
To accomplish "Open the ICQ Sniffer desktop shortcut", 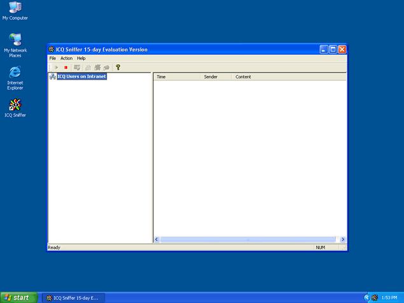I will click(x=15, y=105).
